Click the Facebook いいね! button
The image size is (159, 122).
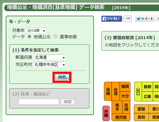112,19
